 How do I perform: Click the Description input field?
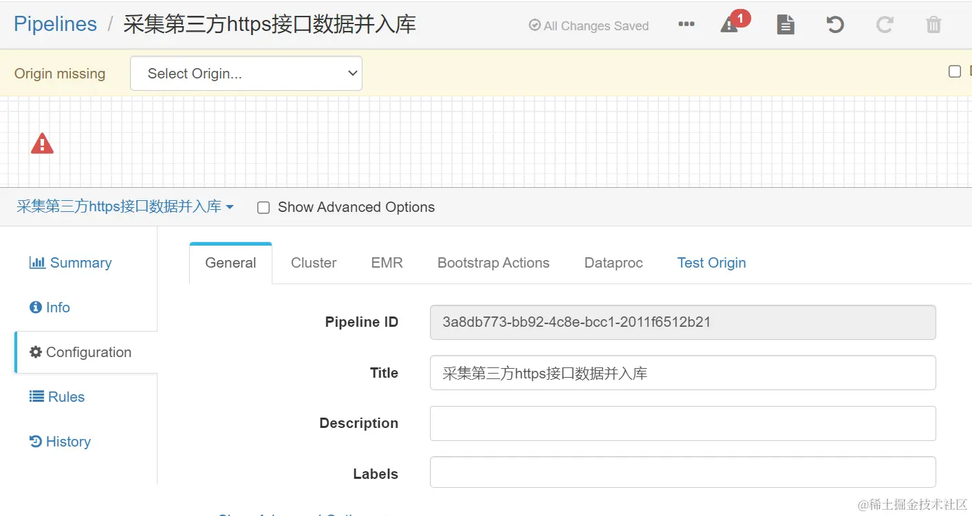(x=682, y=423)
